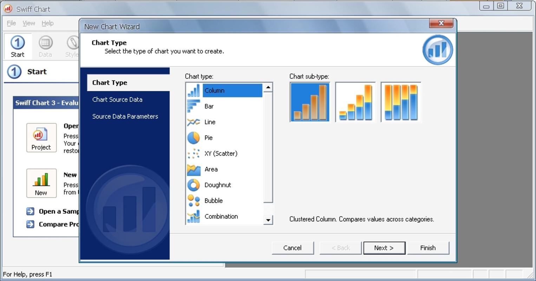This screenshot has width=536, height=281.
Task: Click the chart type list scrollbar thumb
Action: (x=268, y=148)
